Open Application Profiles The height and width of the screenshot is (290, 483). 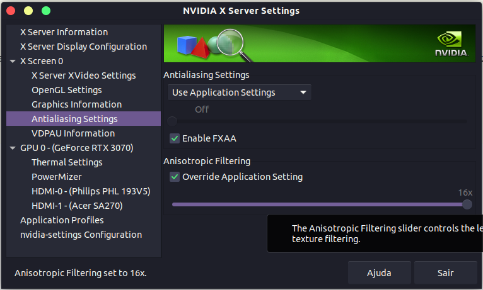[x=62, y=220]
